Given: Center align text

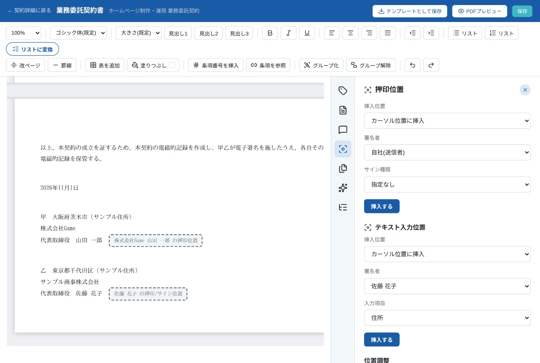Looking at the screenshot, I should [x=351, y=33].
